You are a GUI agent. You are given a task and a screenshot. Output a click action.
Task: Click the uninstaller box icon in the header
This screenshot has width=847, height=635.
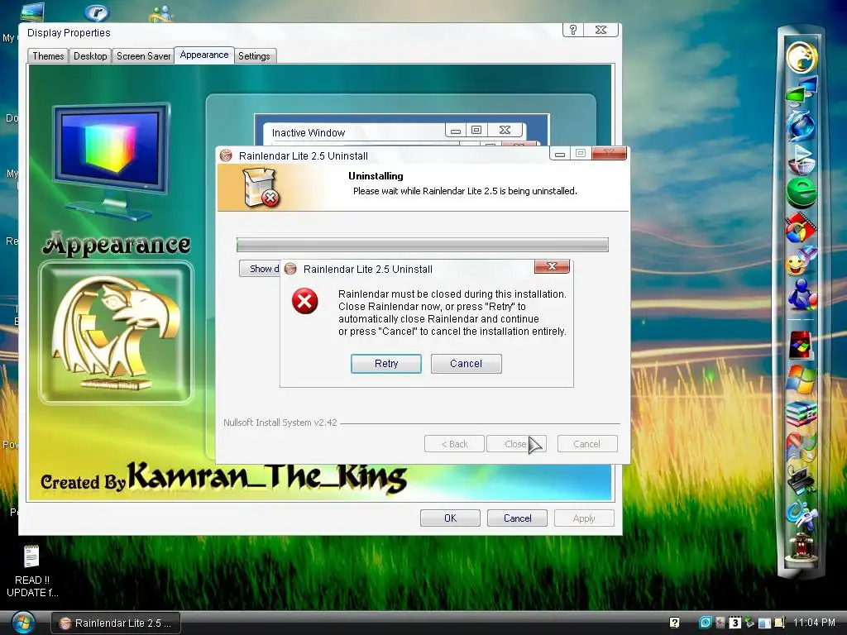coord(260,188)
